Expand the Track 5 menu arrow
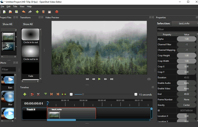This screenshot has width=198, height=127. (x=24, y=109)
